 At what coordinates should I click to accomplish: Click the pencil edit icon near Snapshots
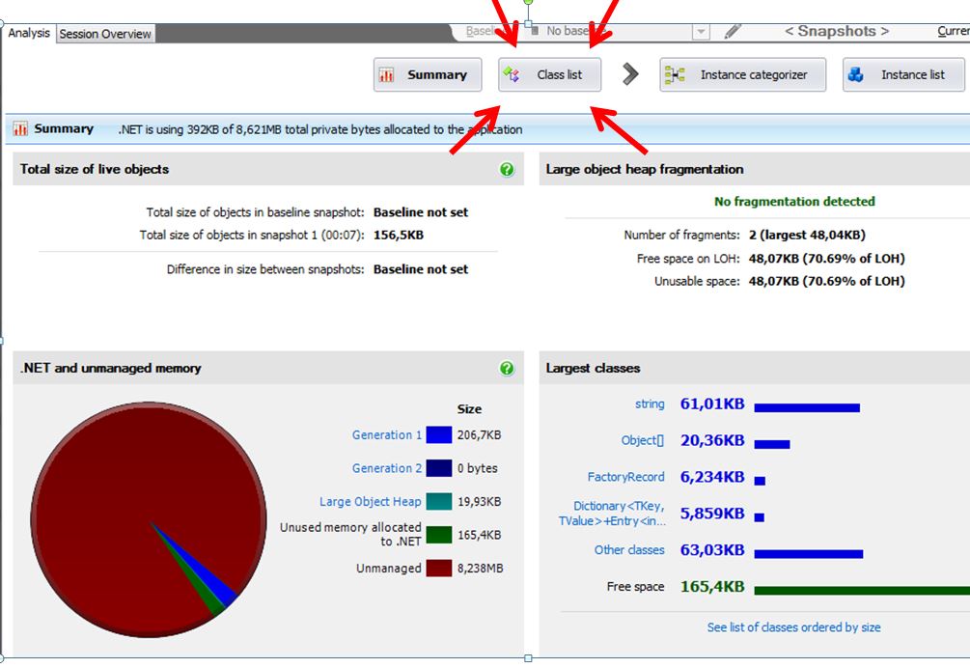733,30
